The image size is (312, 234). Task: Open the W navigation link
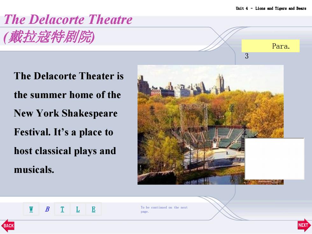pyautogui.click(x=31, y=209)
